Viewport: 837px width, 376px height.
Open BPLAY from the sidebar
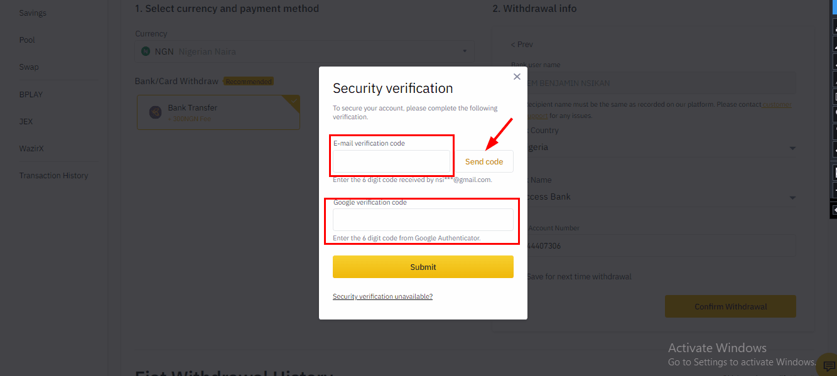(31, 94)
